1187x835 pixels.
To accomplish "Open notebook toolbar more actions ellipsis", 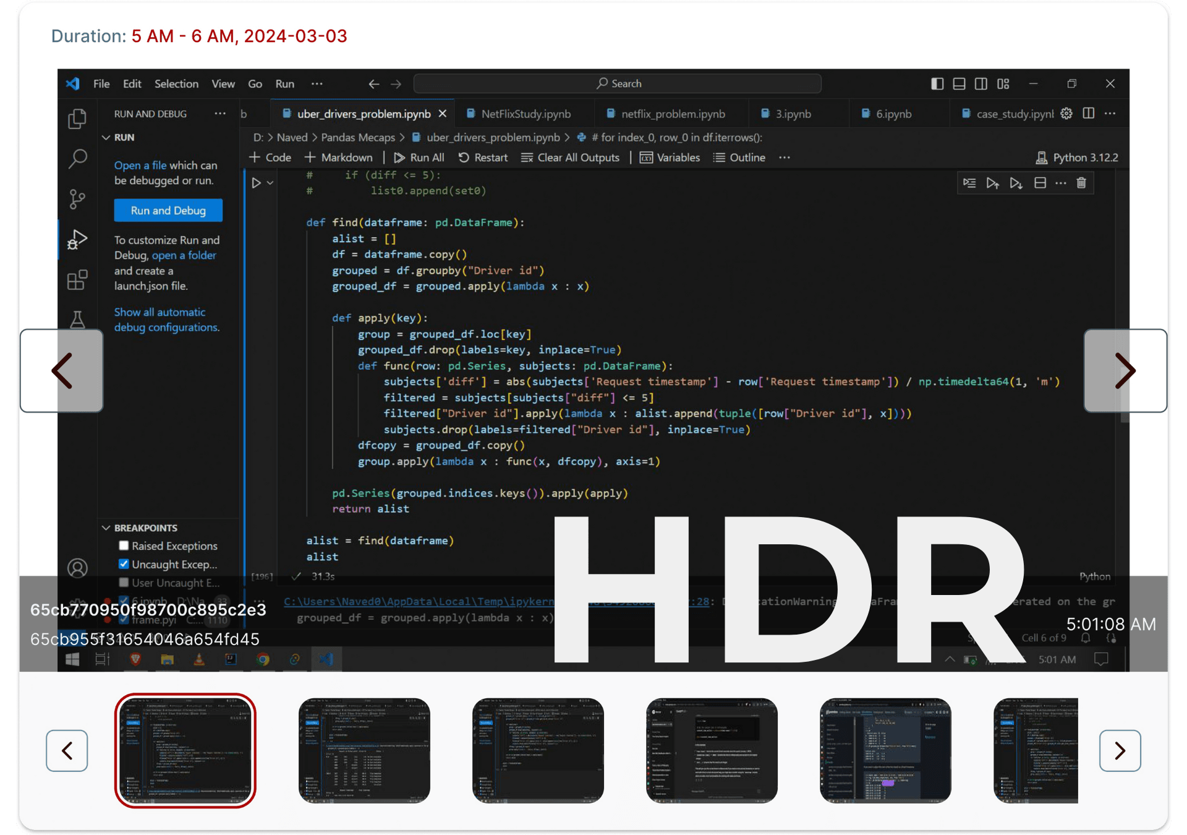I will pyautogui.click(x=785, y=158).
